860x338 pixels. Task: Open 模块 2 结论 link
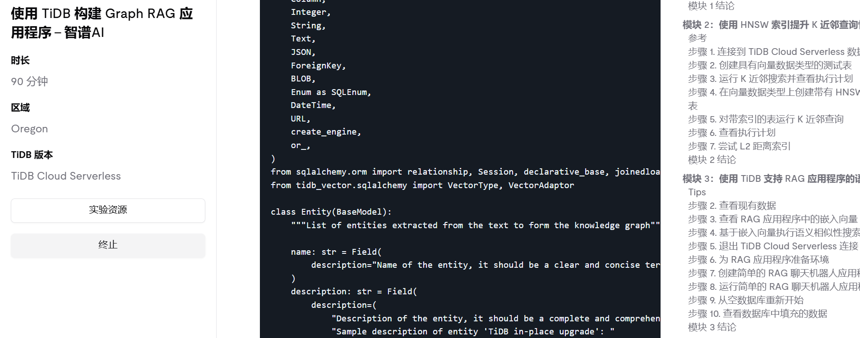(x=712, y=160)
